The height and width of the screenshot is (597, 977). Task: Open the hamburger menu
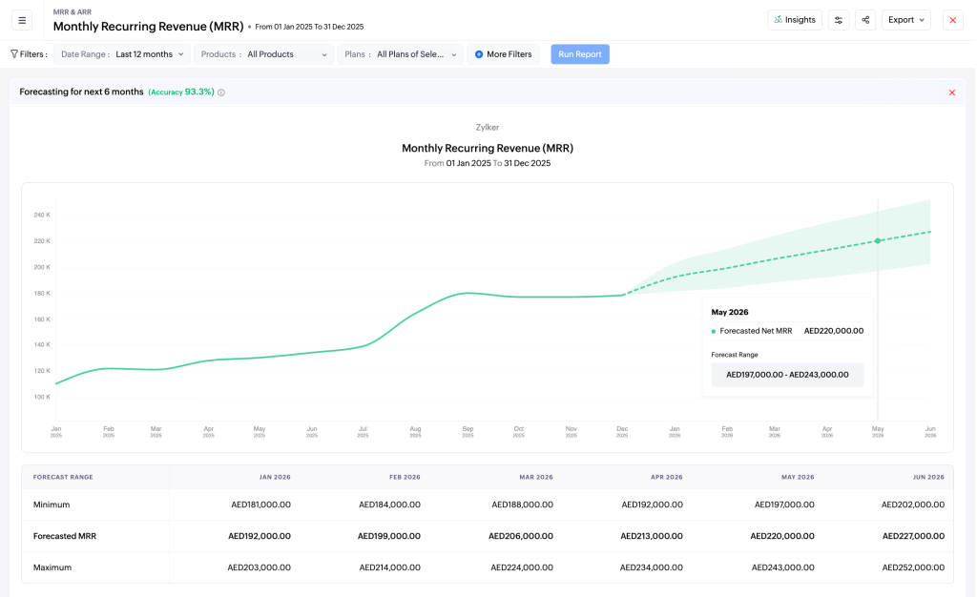pos(22,20)
